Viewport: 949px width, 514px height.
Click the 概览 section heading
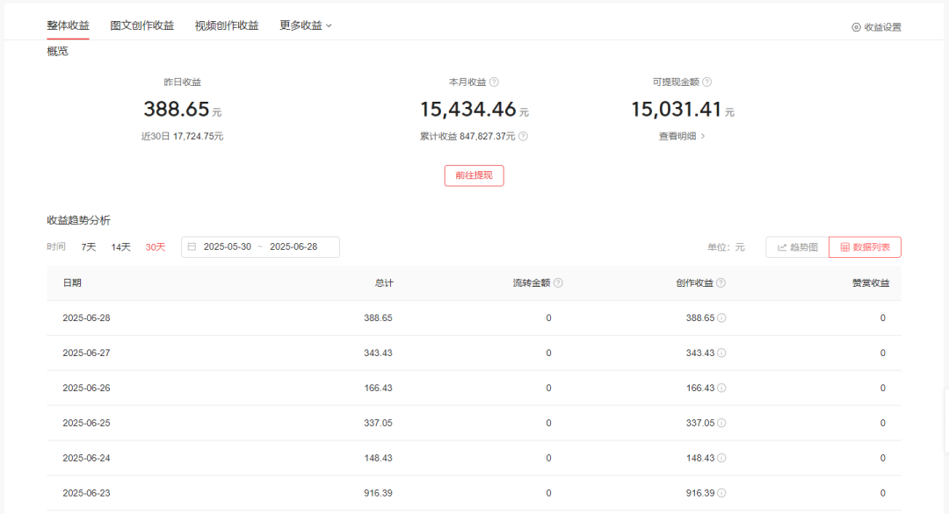[x=57, y=52]
